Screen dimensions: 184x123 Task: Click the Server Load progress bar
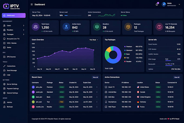tap(73, 15)
